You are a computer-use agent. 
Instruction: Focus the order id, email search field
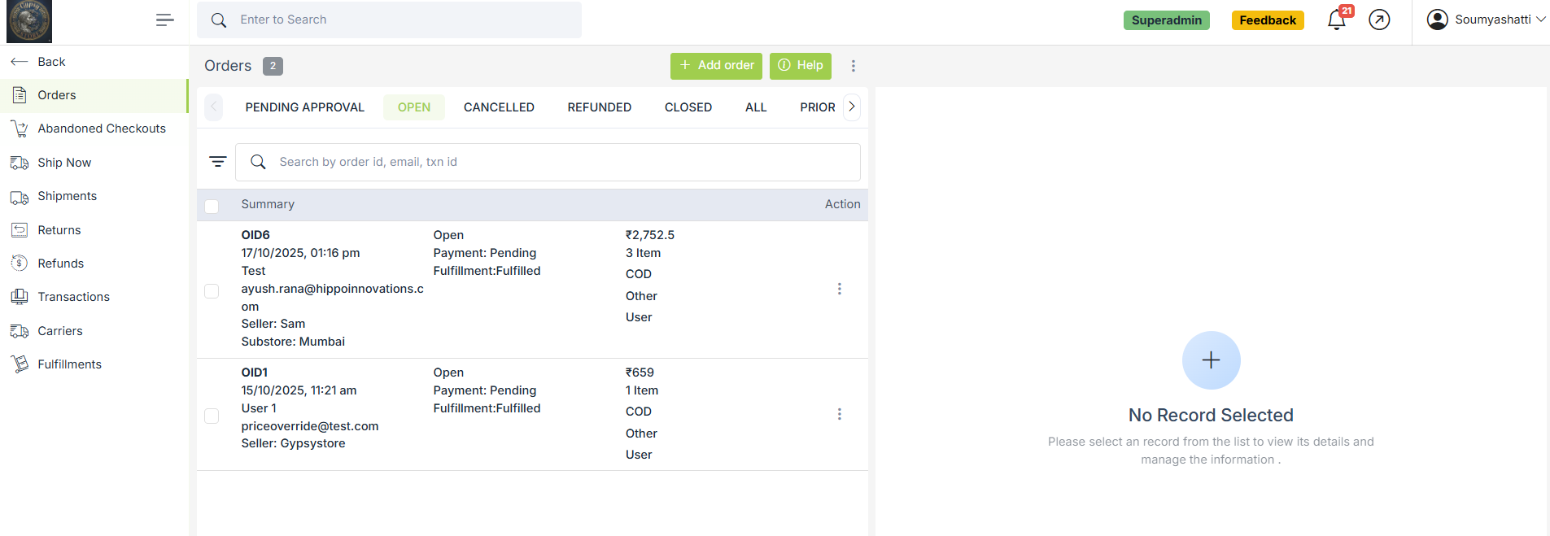[x=561, y=162]
